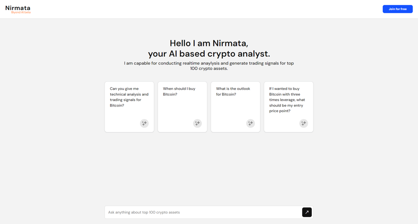The image size is (418, 224).
Task: Join for free via the blue button
Action: pos(398,9)
